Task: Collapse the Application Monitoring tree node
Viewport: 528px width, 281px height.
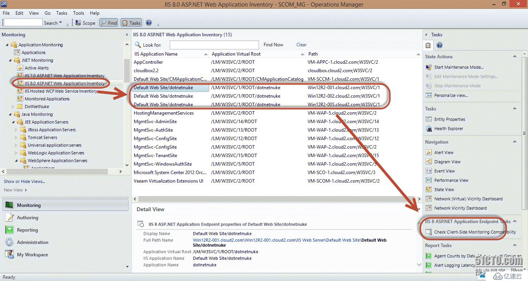Action: pos(7,45)
